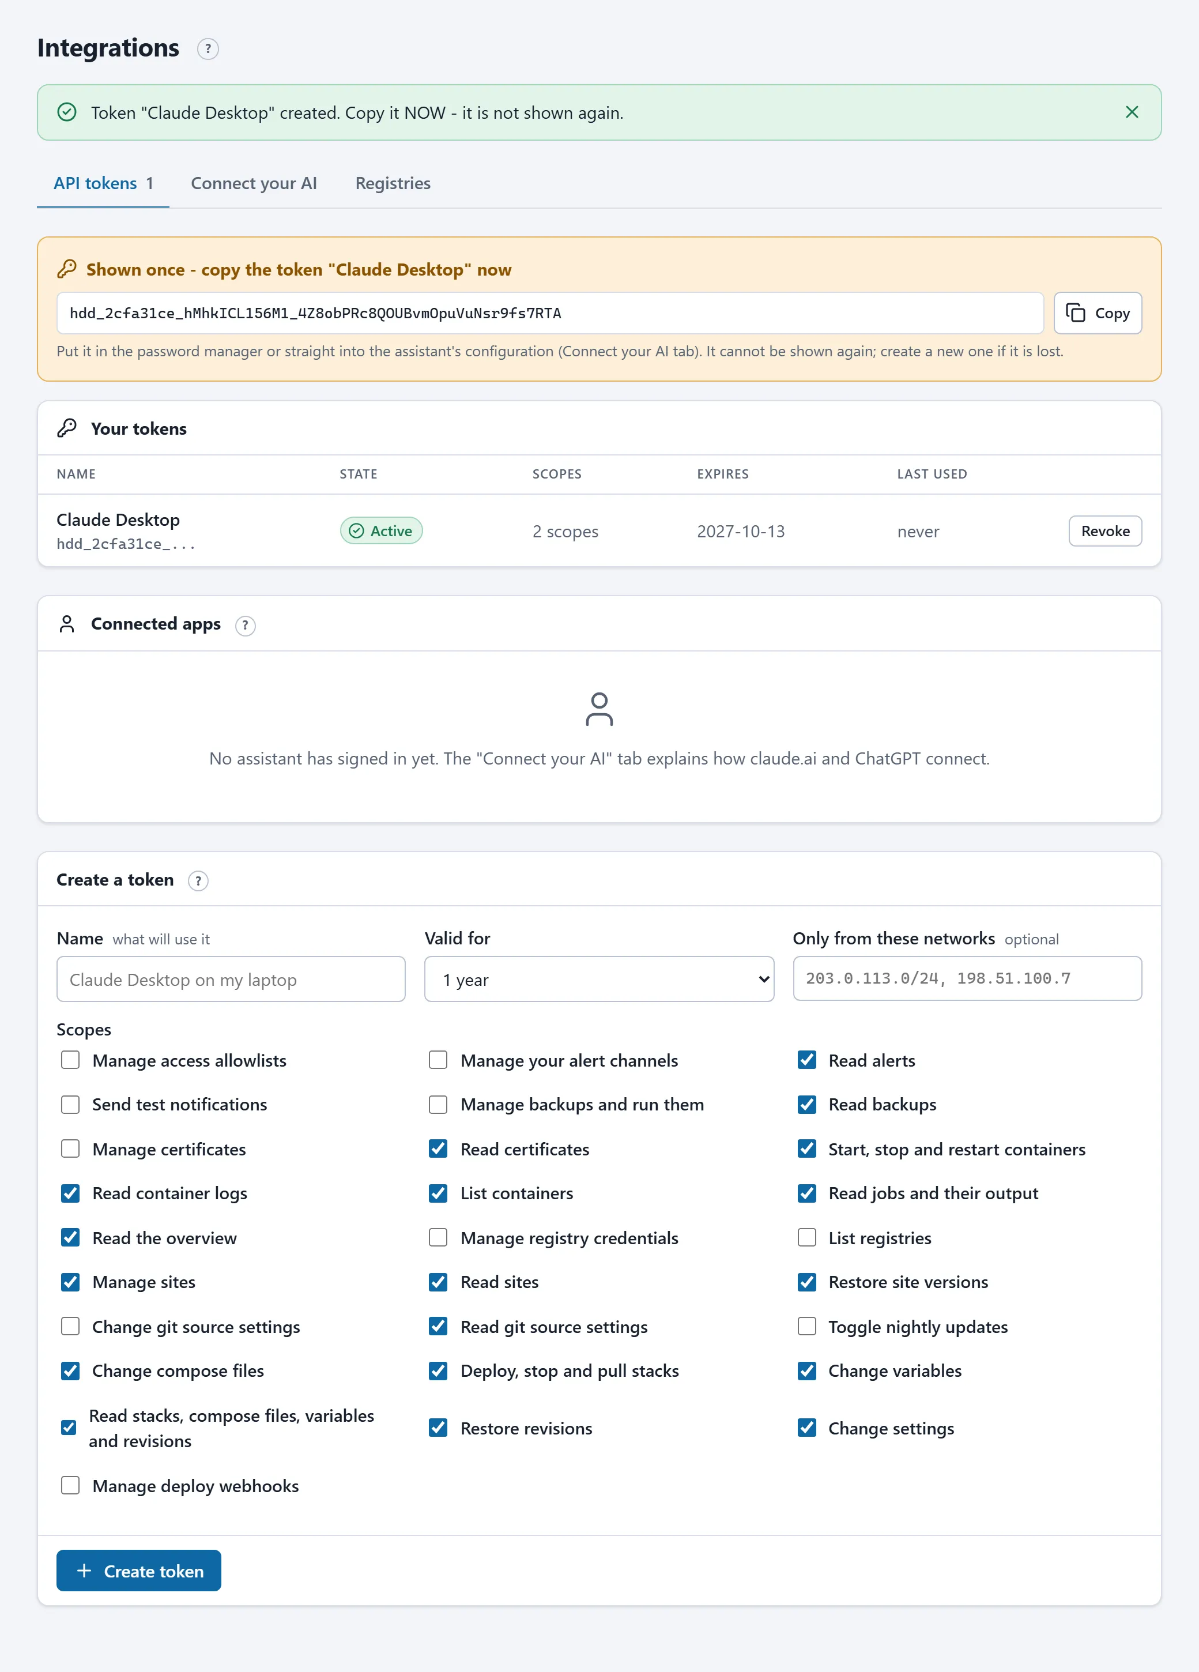
Task: Enable the Manage access allowlists scope
Action: [x=70, y=1060]
